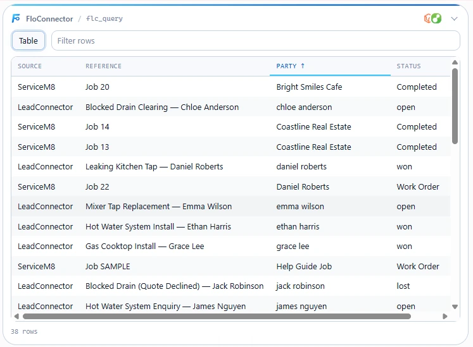The image size is (473, 347).
Task: Select the 'Bright Smiles Cafe' party cell
Action: [309, 87]
